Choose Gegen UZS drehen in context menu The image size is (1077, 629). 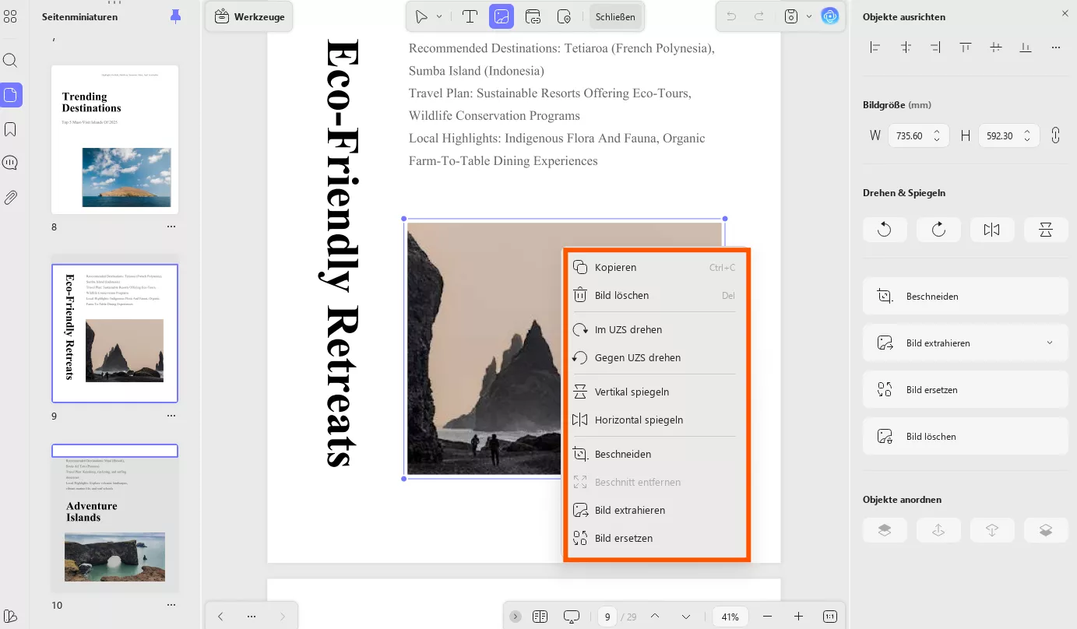pos(656,358)
